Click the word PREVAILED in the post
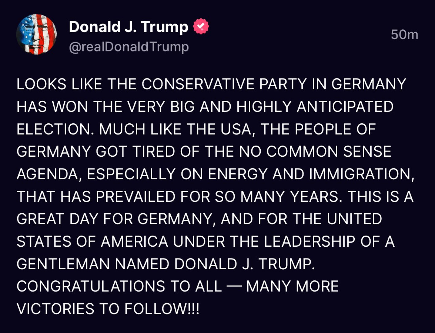The width and height of the screenshot is (435, 333). tap(136, 196)
